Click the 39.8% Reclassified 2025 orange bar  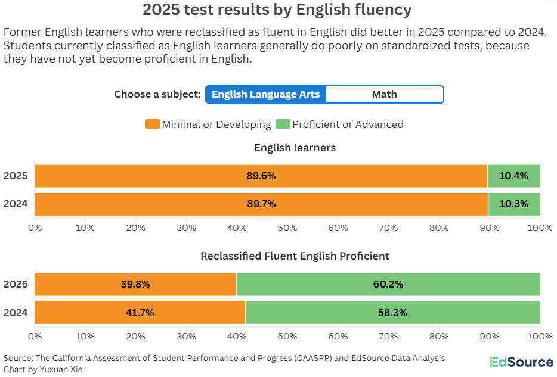point(135,285)
